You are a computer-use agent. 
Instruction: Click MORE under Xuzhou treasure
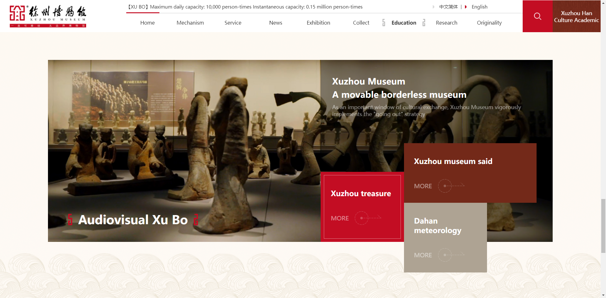340,218
